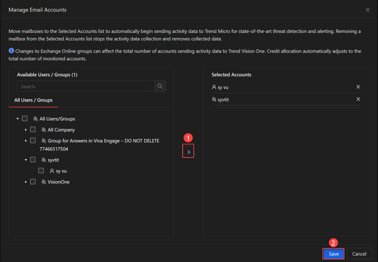
Task: Collapse the syvtit group
Action: click(26, 160)
